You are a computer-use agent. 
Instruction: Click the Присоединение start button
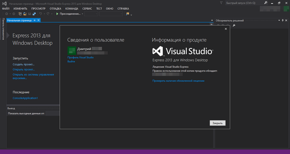pyautogui.click(x=69, y=14)
